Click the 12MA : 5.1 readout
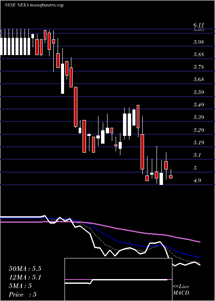Image resolution: width=215 pixels, height=301 pixels. [25, 277]
